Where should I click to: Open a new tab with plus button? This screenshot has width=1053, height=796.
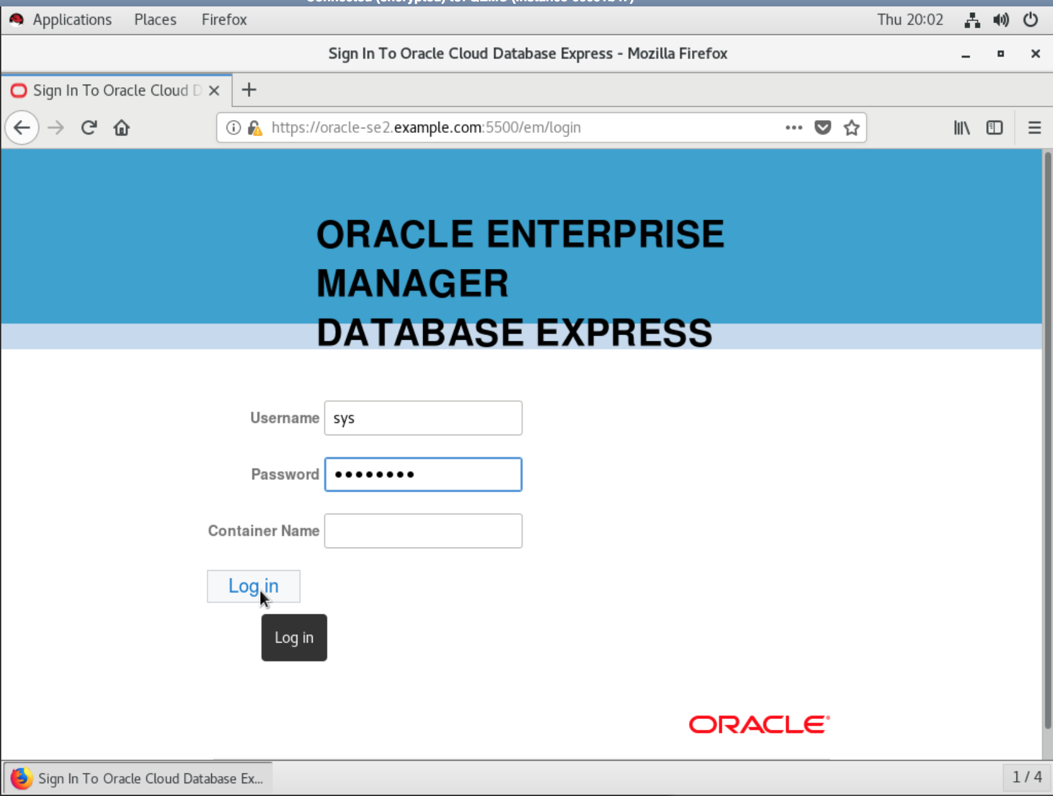tap(249, 90)
